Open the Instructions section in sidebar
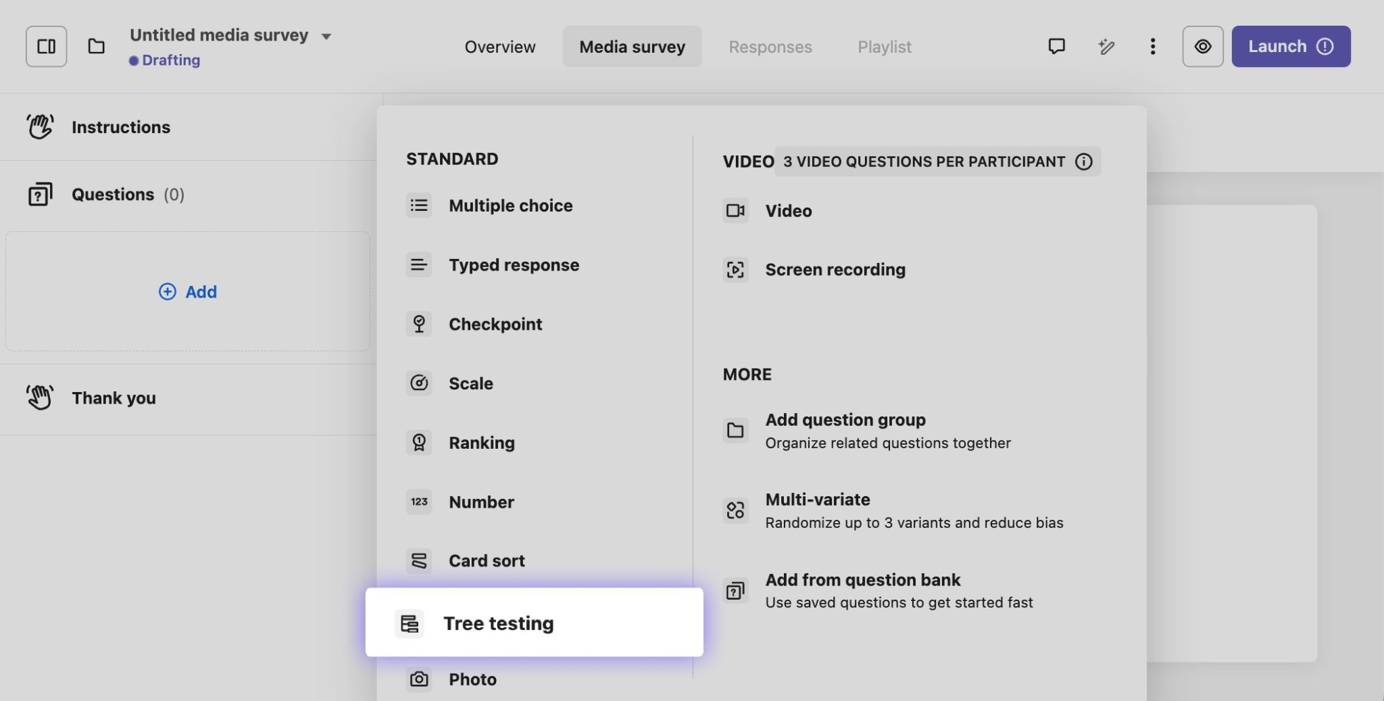This screenshot has width=1384, height=701. click(120, 127)
